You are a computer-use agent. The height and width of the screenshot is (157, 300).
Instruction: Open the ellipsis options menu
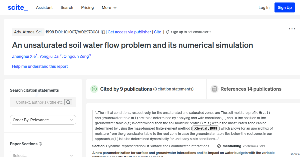click(x=292, y=29)
